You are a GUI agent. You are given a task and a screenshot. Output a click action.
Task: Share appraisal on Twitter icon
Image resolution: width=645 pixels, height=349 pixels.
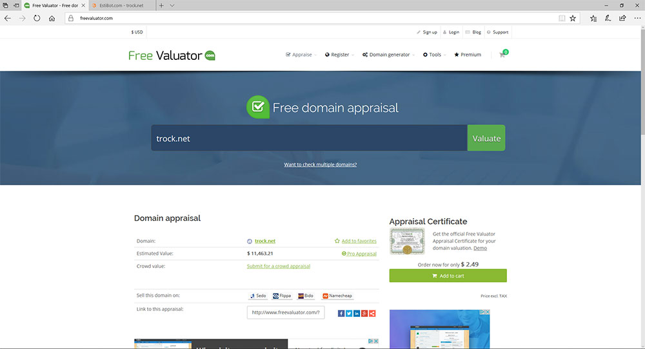click(349, 314)
